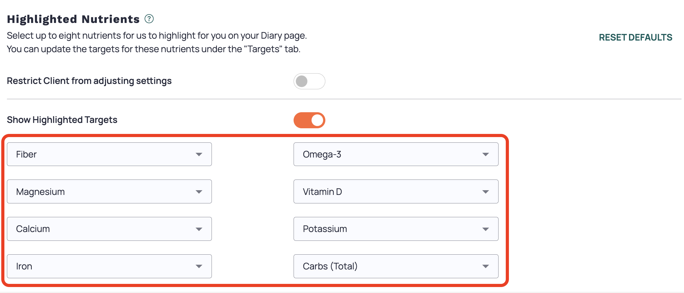Image resolution: width=684 pixels, height=293 pixels.
Task: Turn off Show Highlighted Targets switch
Action: pos(309,120)
